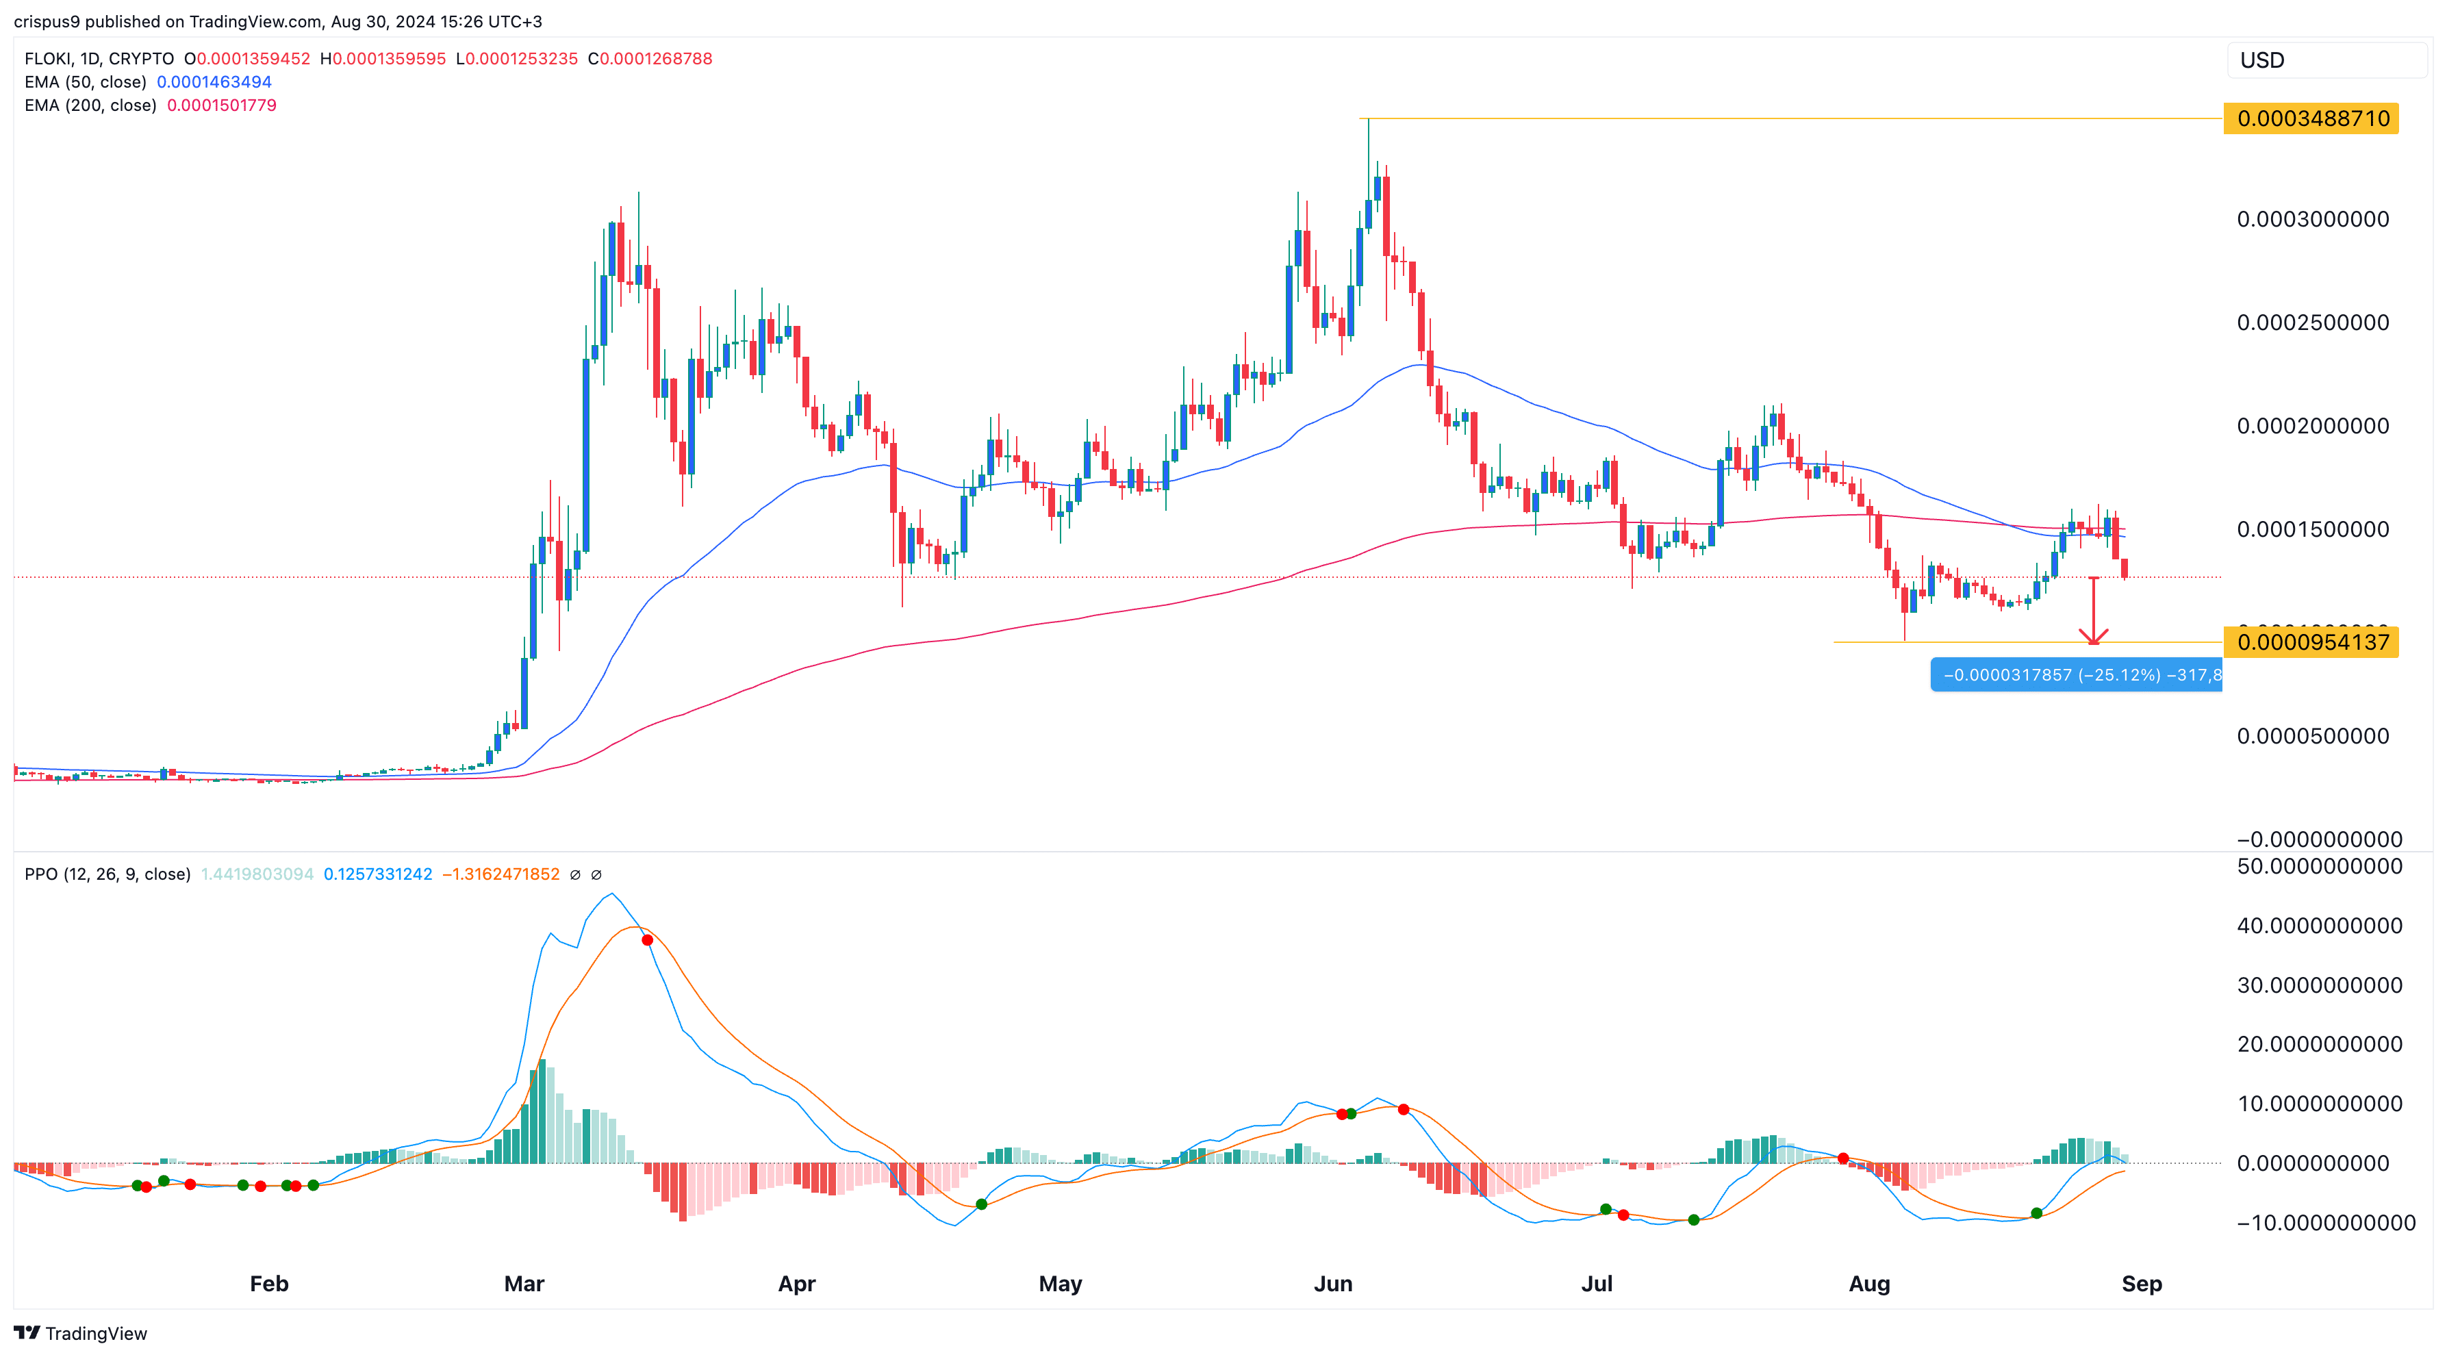This screenshot has width=2447, height=1357.
Task: Click the FLOKI, 1D, CRYPTO symbol title
Action: tap(99, 59)
